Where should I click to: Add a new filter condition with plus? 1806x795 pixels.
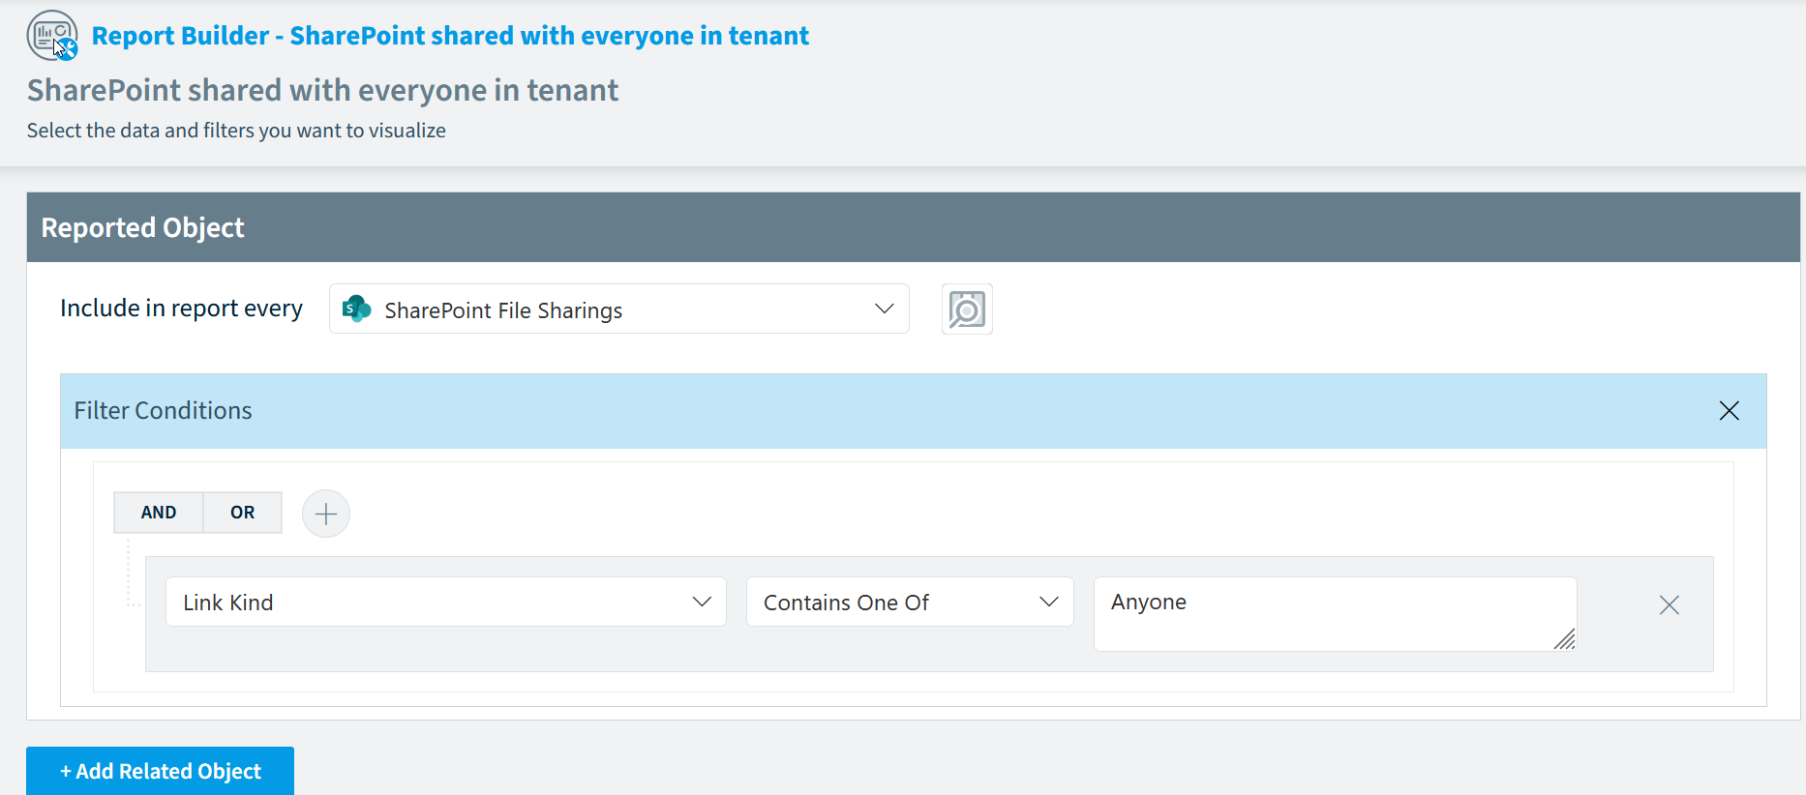[x=326, y=514]
